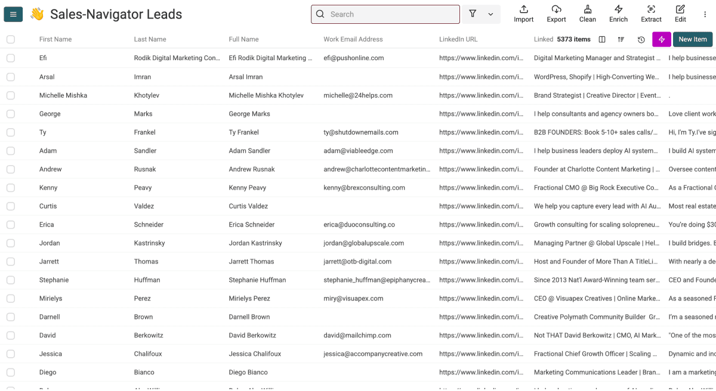This screenshot has height=391, width=716.
Task: Click the LinkedIn URL column header
Action: pyautogui.click(x=458, y=39)
